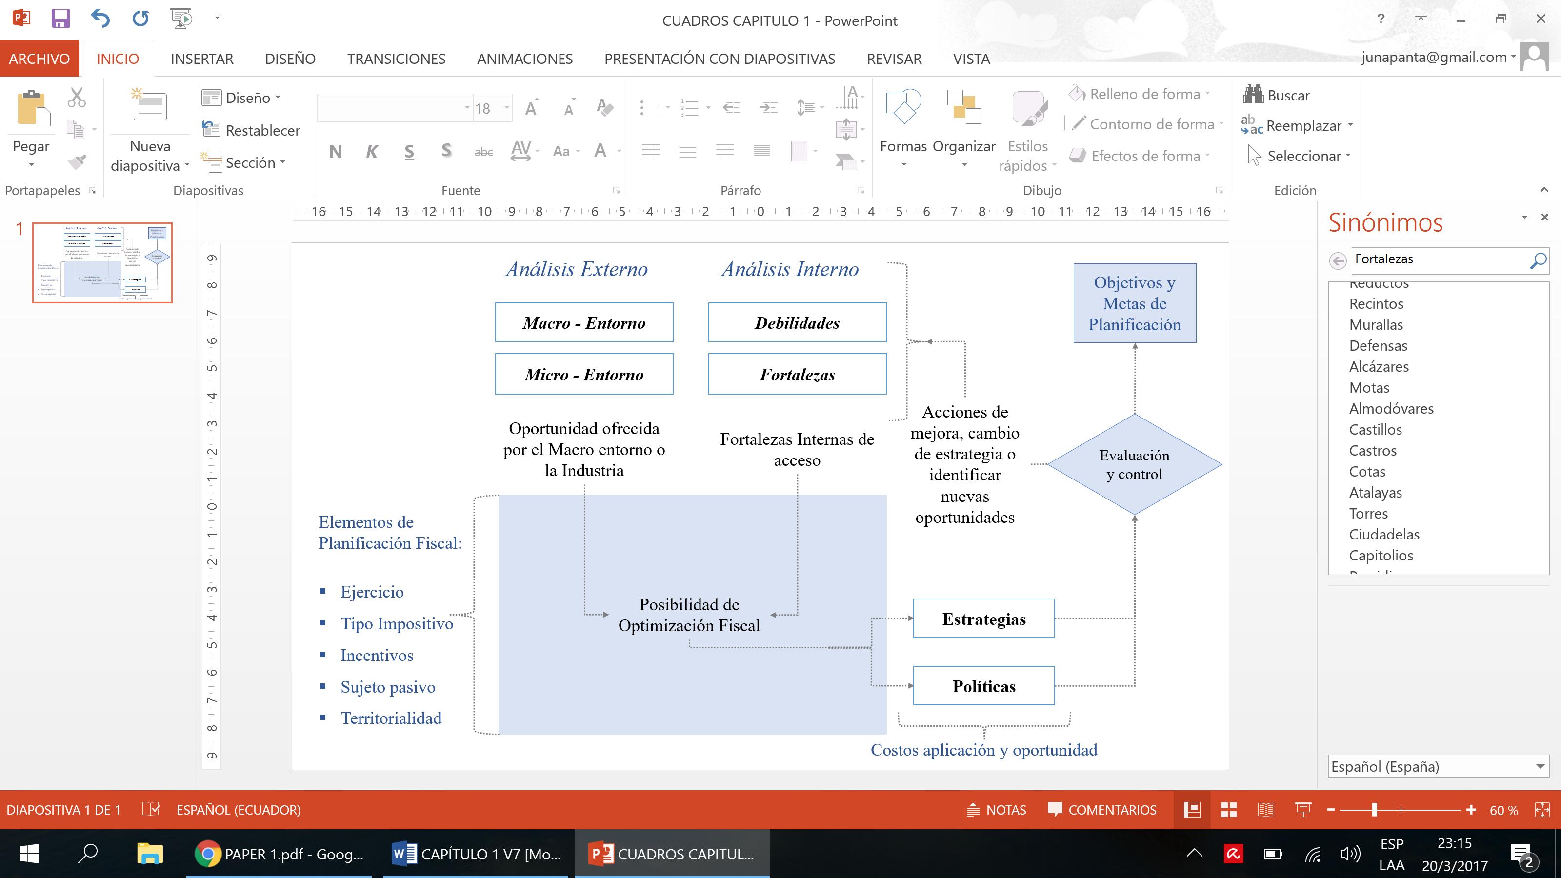
Task: Toggle bold formatting N button
Action: 335,152
